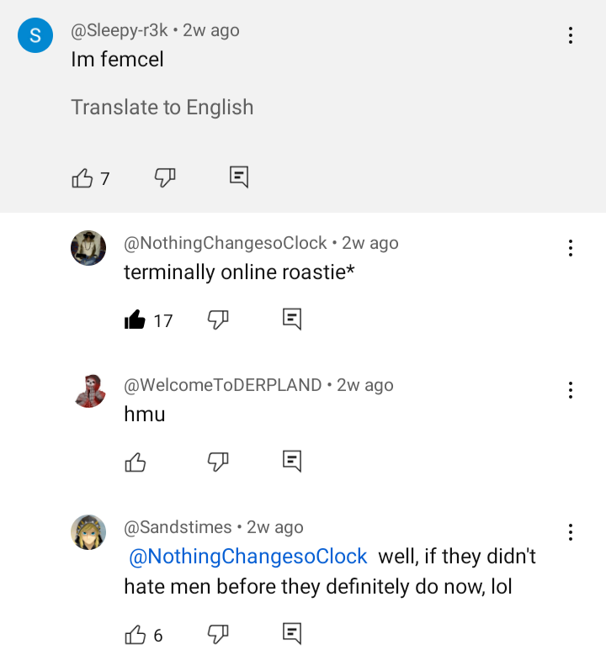Like the "Im femcel" comment
Screen dimensions: 606x671
pos(82,177)
